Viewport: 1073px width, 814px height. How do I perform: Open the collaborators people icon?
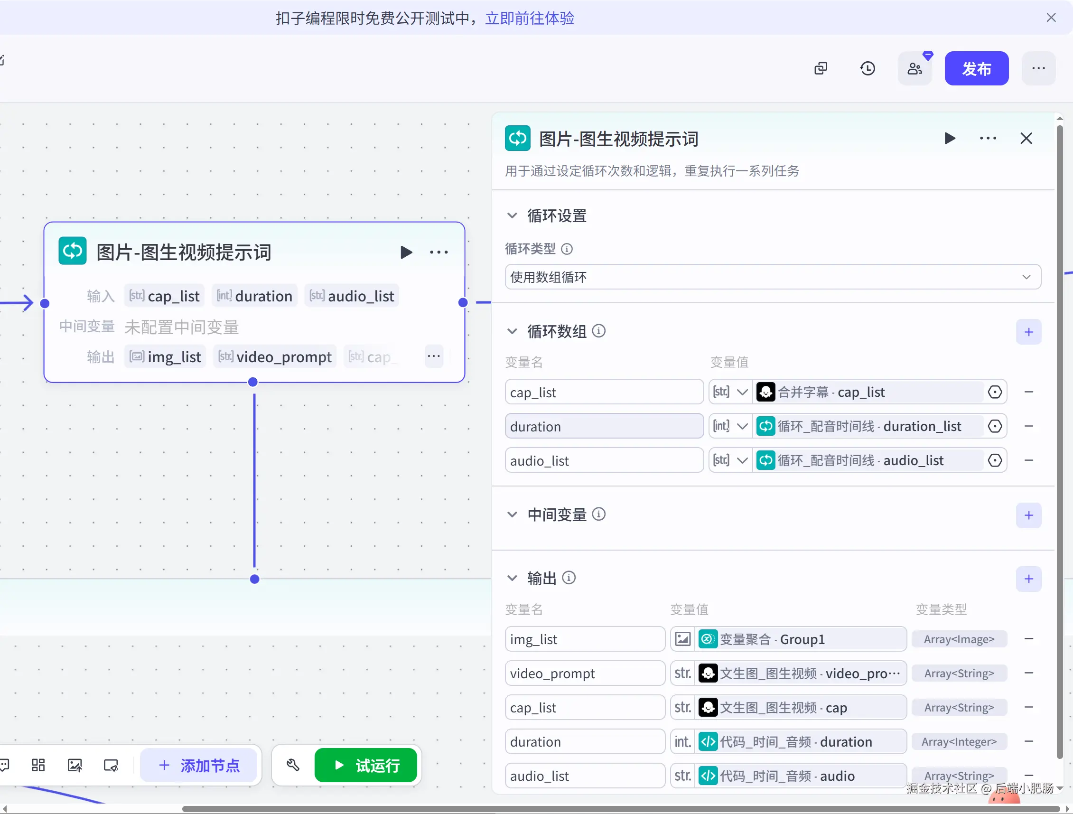pos(914,68)
